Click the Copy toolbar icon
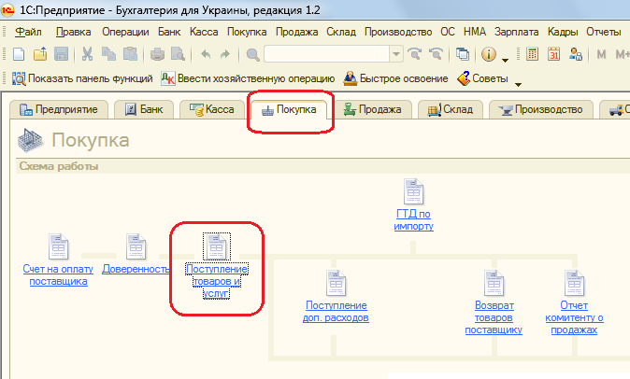The image size is (630, 379). pyautogui.click(x=108, y=54)
